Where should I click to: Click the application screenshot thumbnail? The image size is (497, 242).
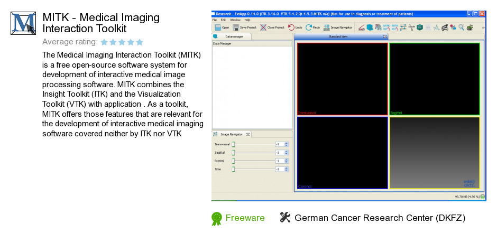[348, 106]
